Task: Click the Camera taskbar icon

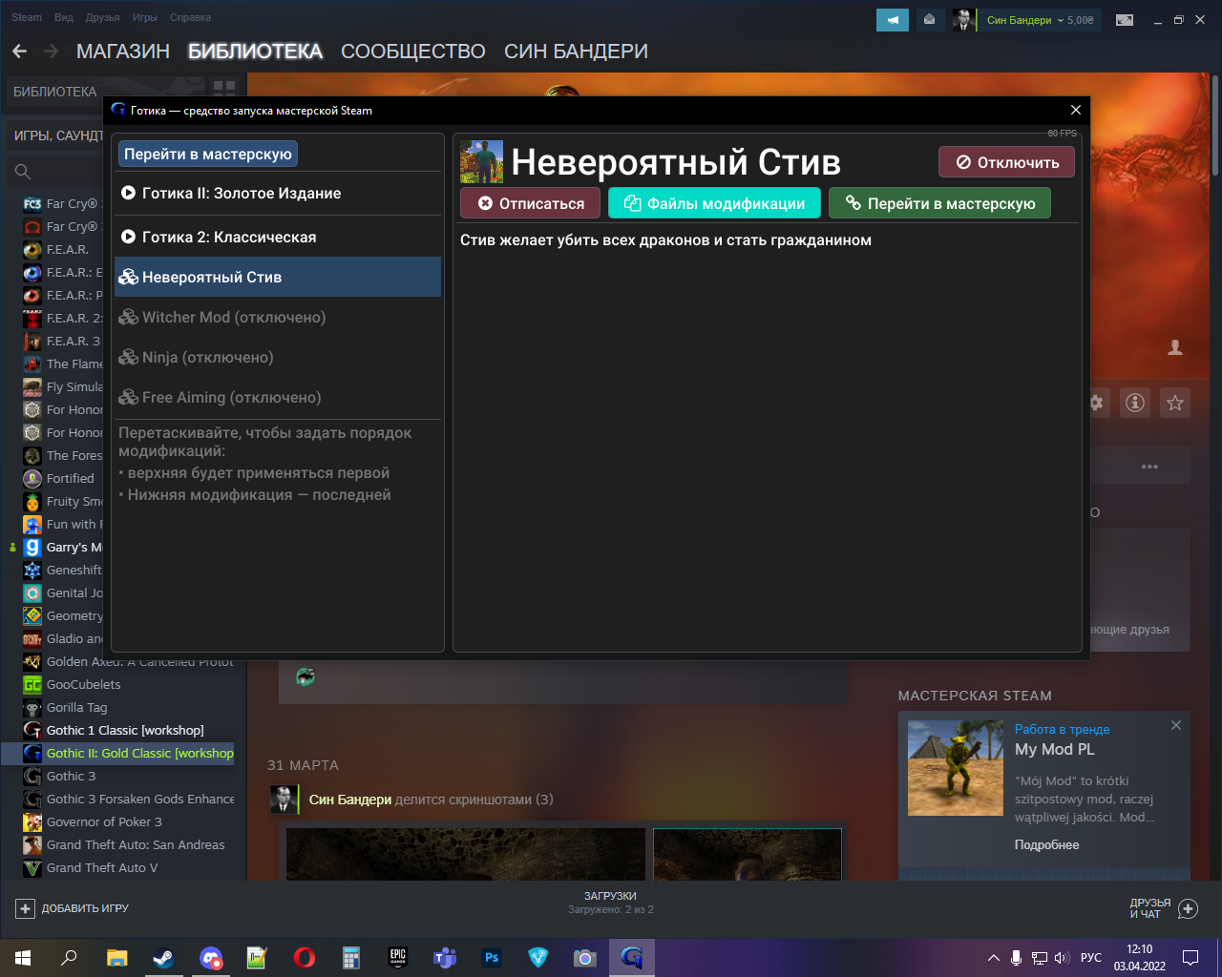Action: click(x=585, y=958)
